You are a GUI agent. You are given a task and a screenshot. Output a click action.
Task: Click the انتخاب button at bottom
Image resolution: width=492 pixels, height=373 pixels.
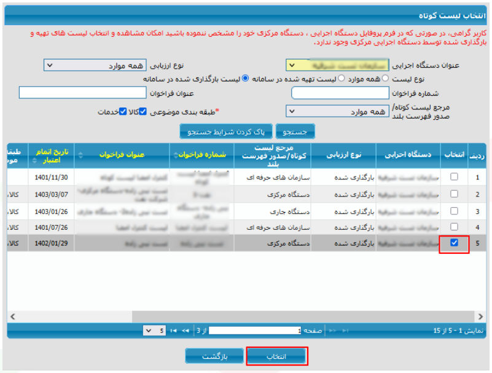[276, 356]
